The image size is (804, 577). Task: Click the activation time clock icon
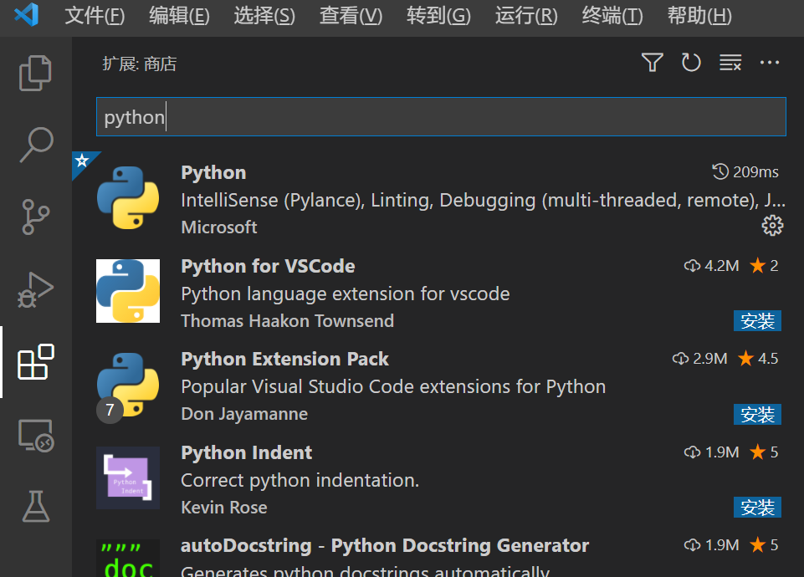pyautogui.click(x=720, y=171)
